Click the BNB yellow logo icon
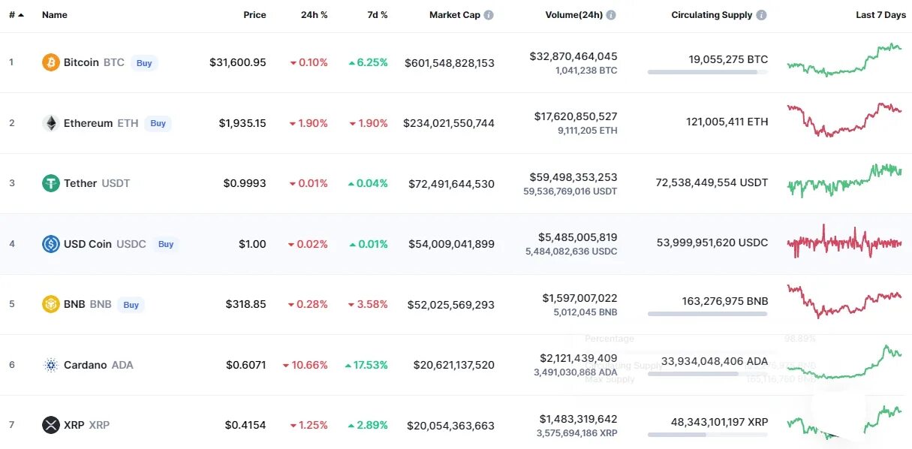Image resolution: width=912 pixels, height=449 pixels. click(50, 305)
